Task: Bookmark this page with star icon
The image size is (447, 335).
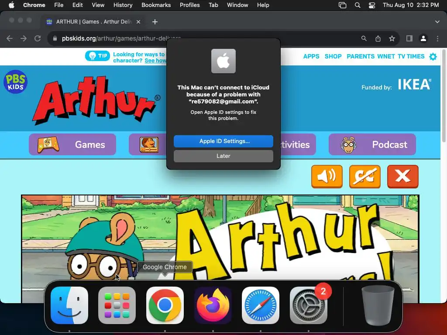Action: coord(392,38)
